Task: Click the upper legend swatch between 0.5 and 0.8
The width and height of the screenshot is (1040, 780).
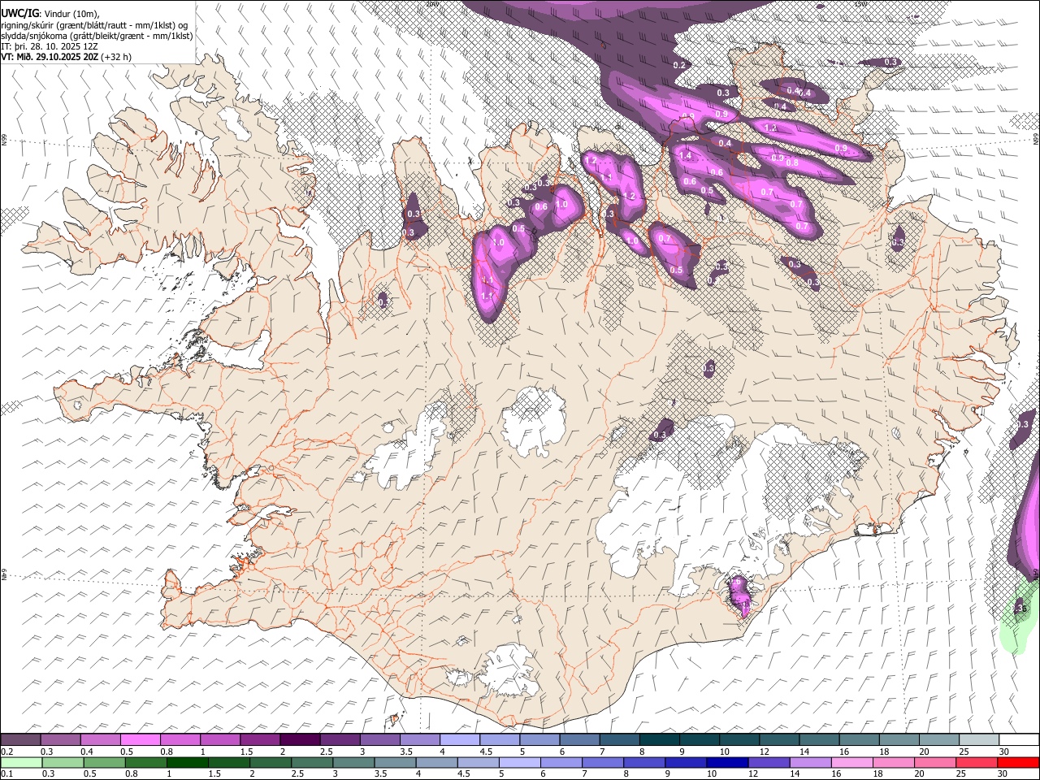Action: [x=141, y=740]
